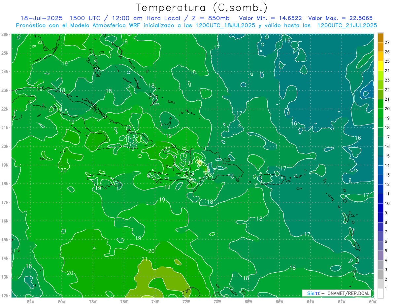Pick the dark orange top colorbar swatch
The height and width of the screenshot is (306, 396).
[380, 38]
